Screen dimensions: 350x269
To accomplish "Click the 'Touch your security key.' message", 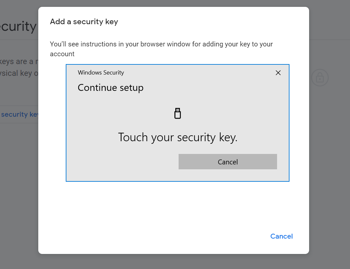I will click(178, 137).
